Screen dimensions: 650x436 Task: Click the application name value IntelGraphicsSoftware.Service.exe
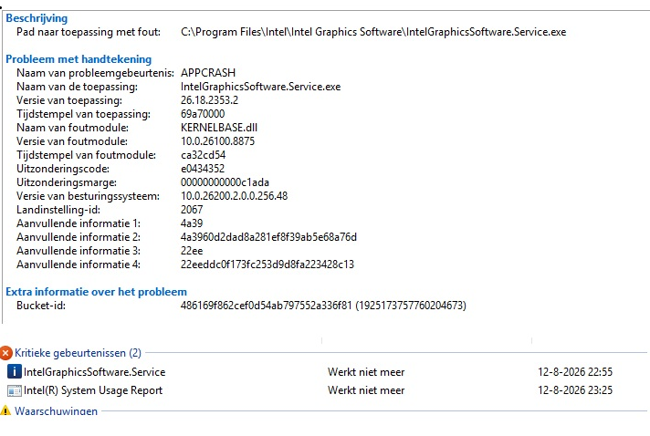click(261, 87)
